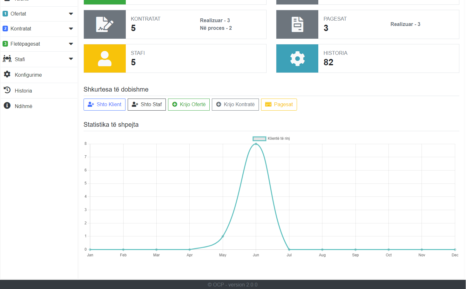This screenshot has height=289, width=466.
Task: Click the Kontratat number 2 badge icon
Action: (x=5, y=29)
